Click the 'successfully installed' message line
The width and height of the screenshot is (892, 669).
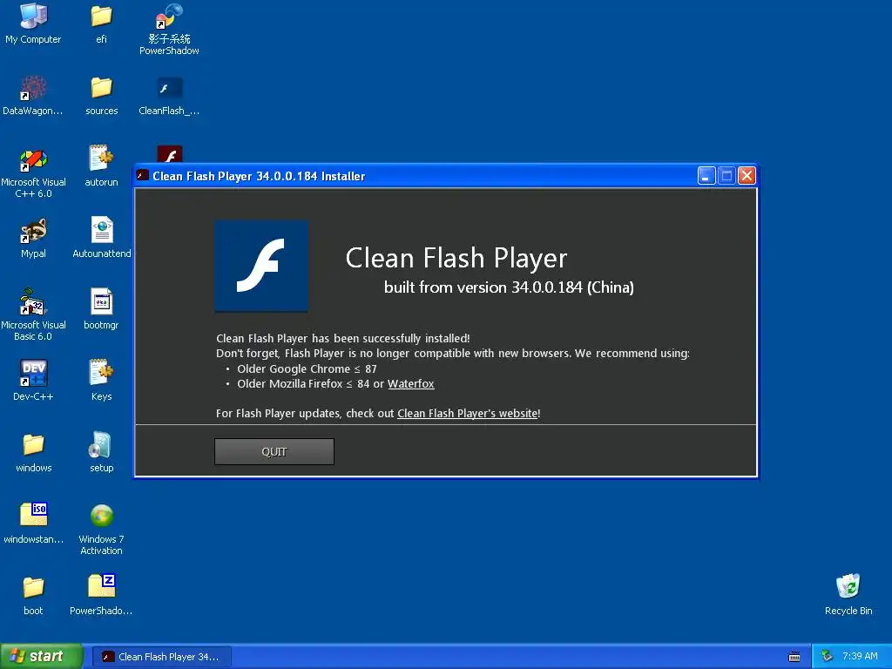(343, 339)
